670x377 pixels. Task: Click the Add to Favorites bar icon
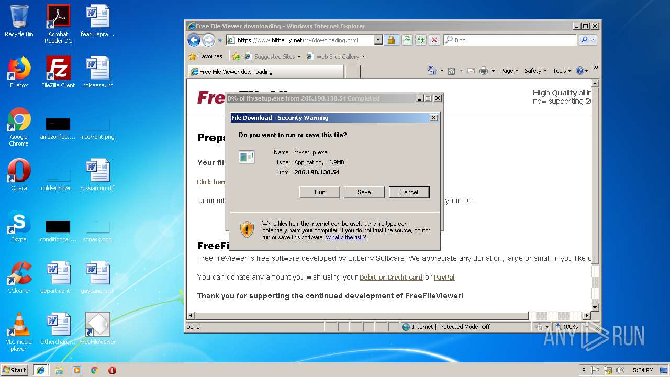pos(236,56)
